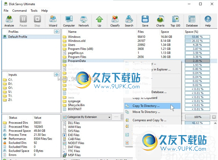Select MSP Files category
Image resolution: width=218 pixels, height=160 pixels.
coord(74,155)
